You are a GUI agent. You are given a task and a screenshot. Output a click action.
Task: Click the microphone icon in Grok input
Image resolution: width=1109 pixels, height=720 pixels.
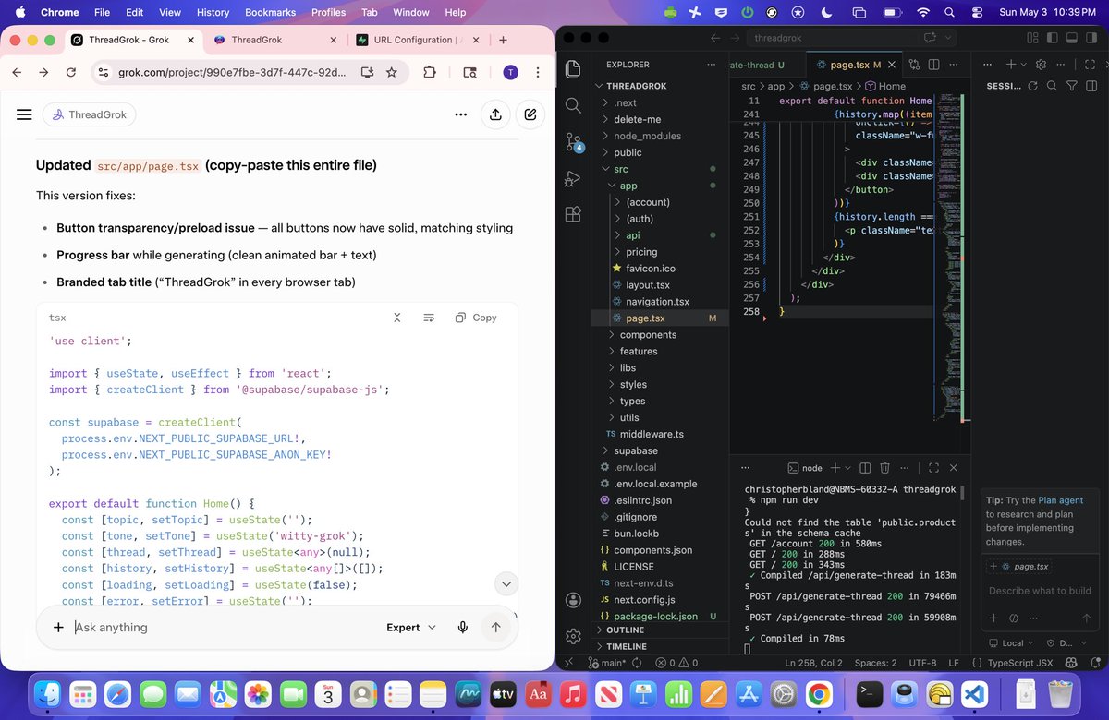pos(462,627)
